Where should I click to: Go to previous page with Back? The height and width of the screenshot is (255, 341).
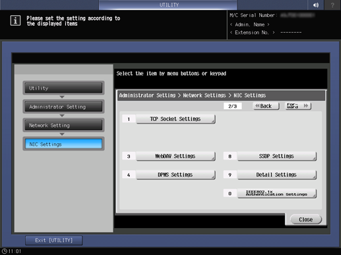pyautogui.click(x=266, y=106)
